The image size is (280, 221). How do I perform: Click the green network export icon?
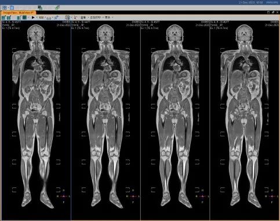click(57, 8)
